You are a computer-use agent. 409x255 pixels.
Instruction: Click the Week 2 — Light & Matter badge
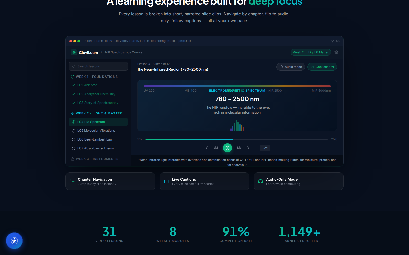(311, 52)
